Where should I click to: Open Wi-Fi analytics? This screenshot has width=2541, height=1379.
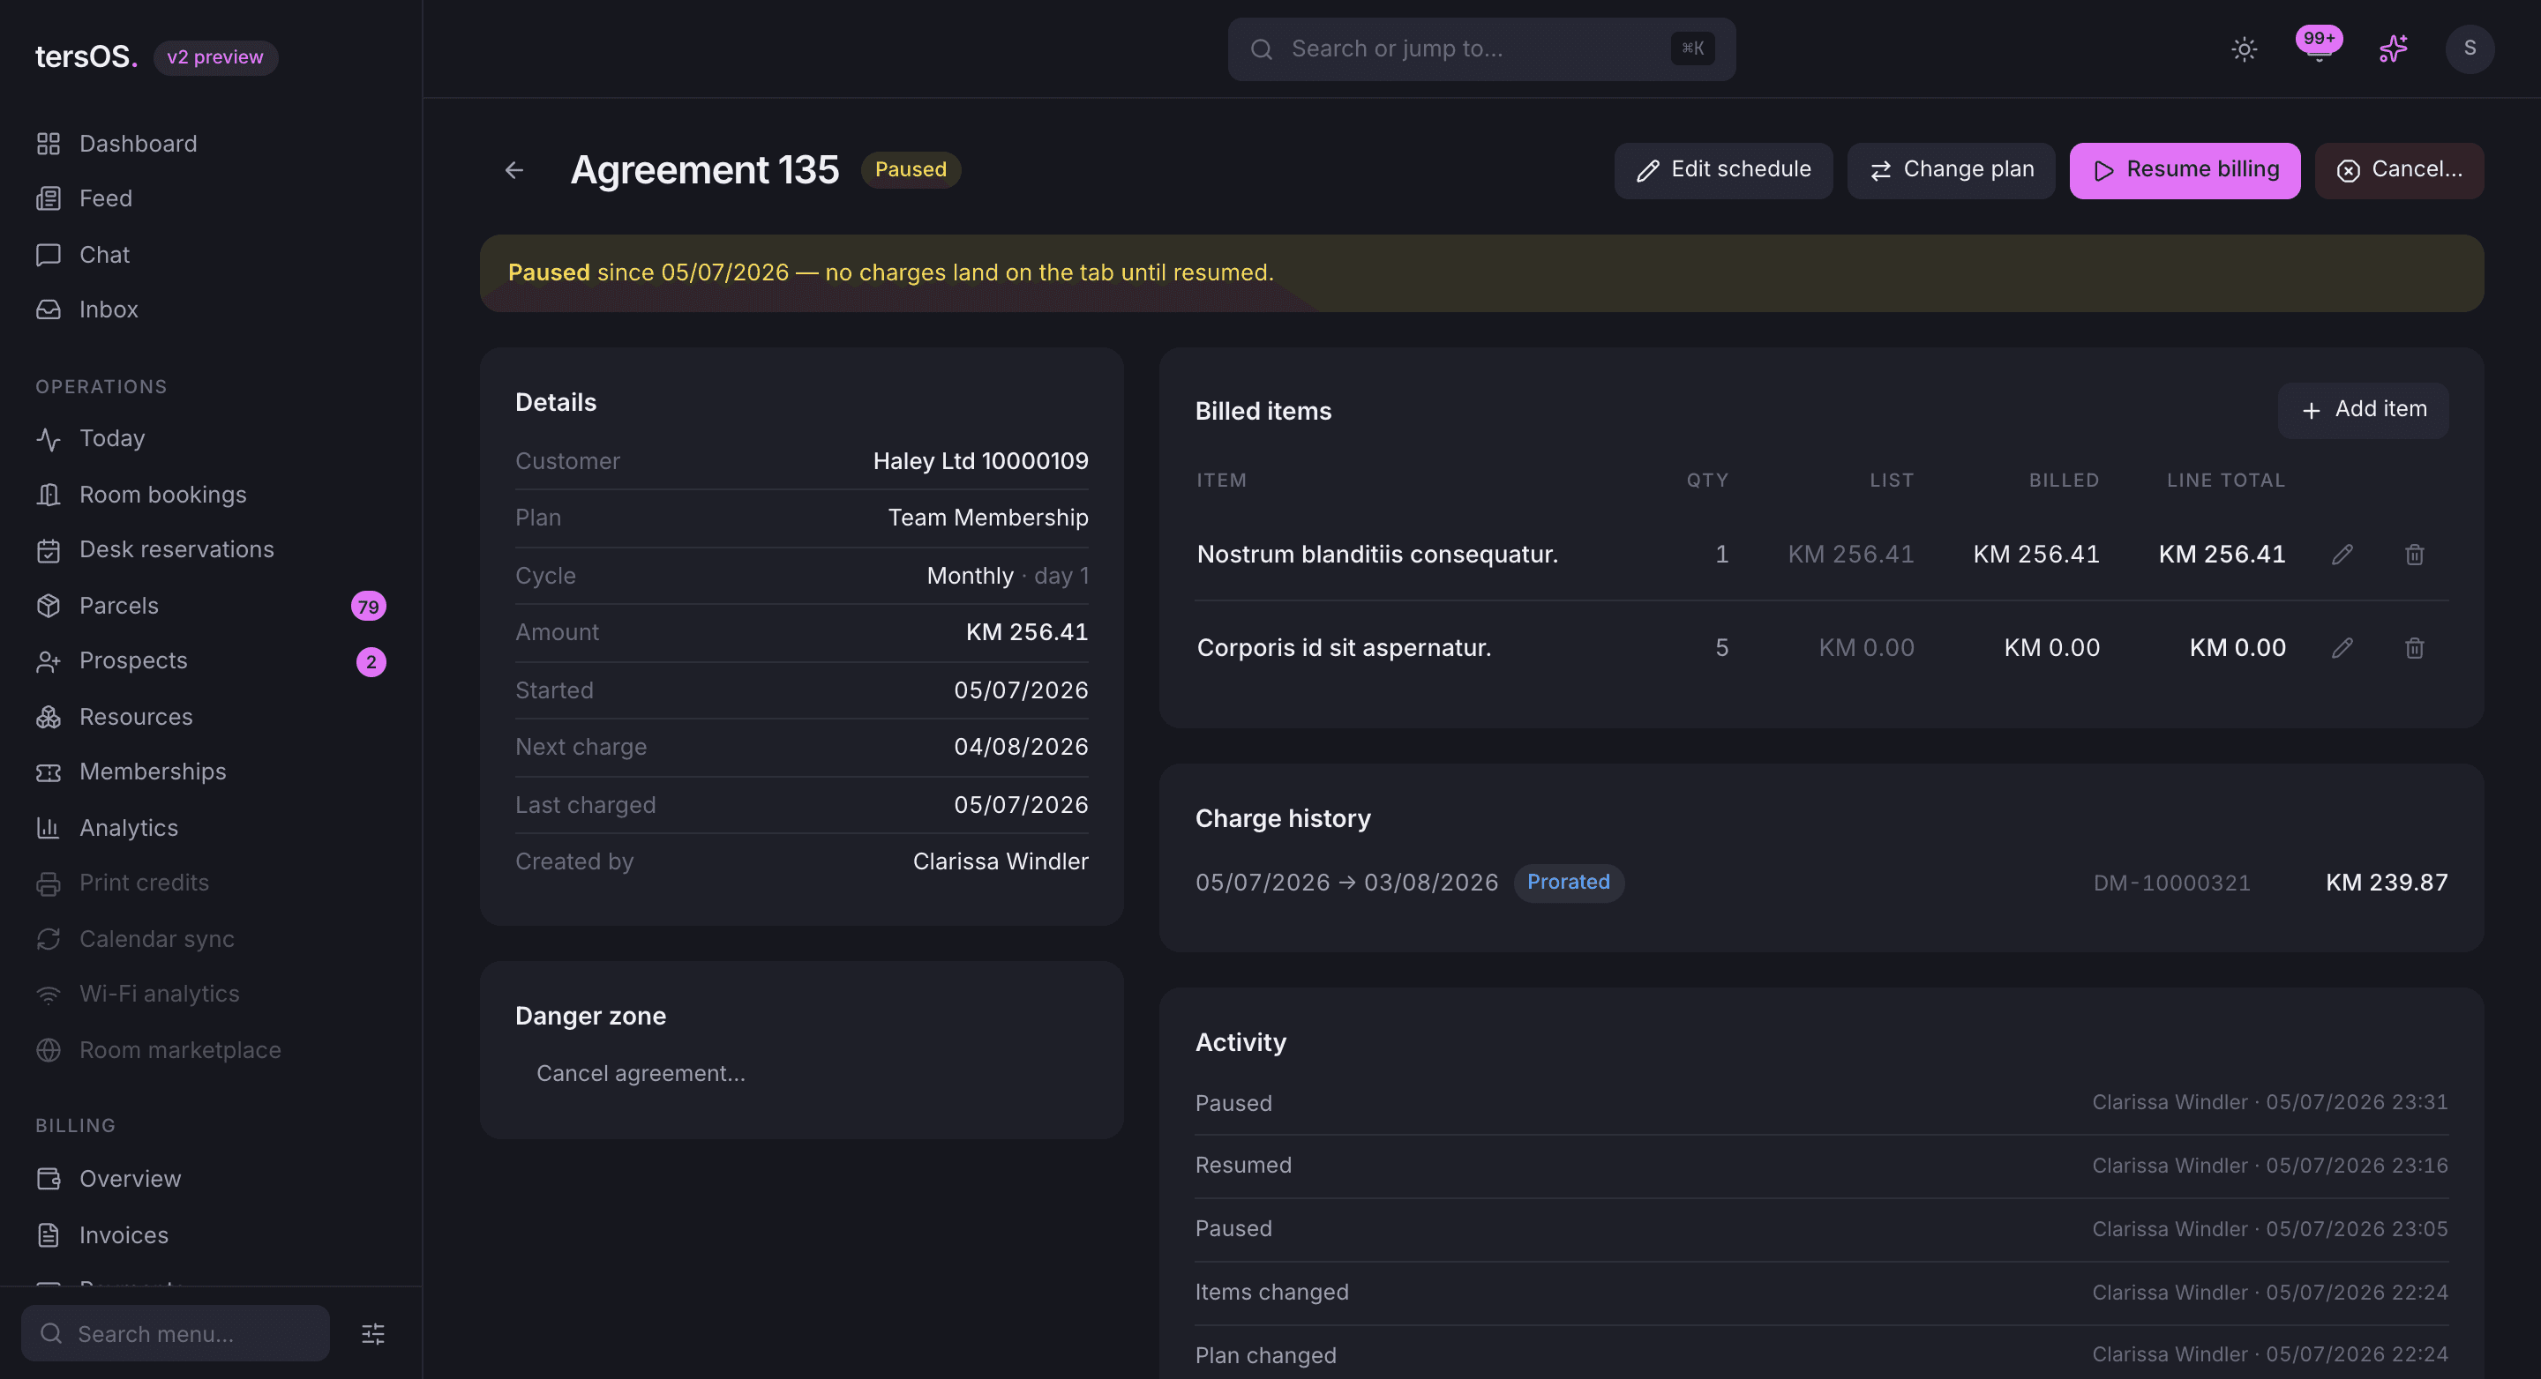click(211, 995)
